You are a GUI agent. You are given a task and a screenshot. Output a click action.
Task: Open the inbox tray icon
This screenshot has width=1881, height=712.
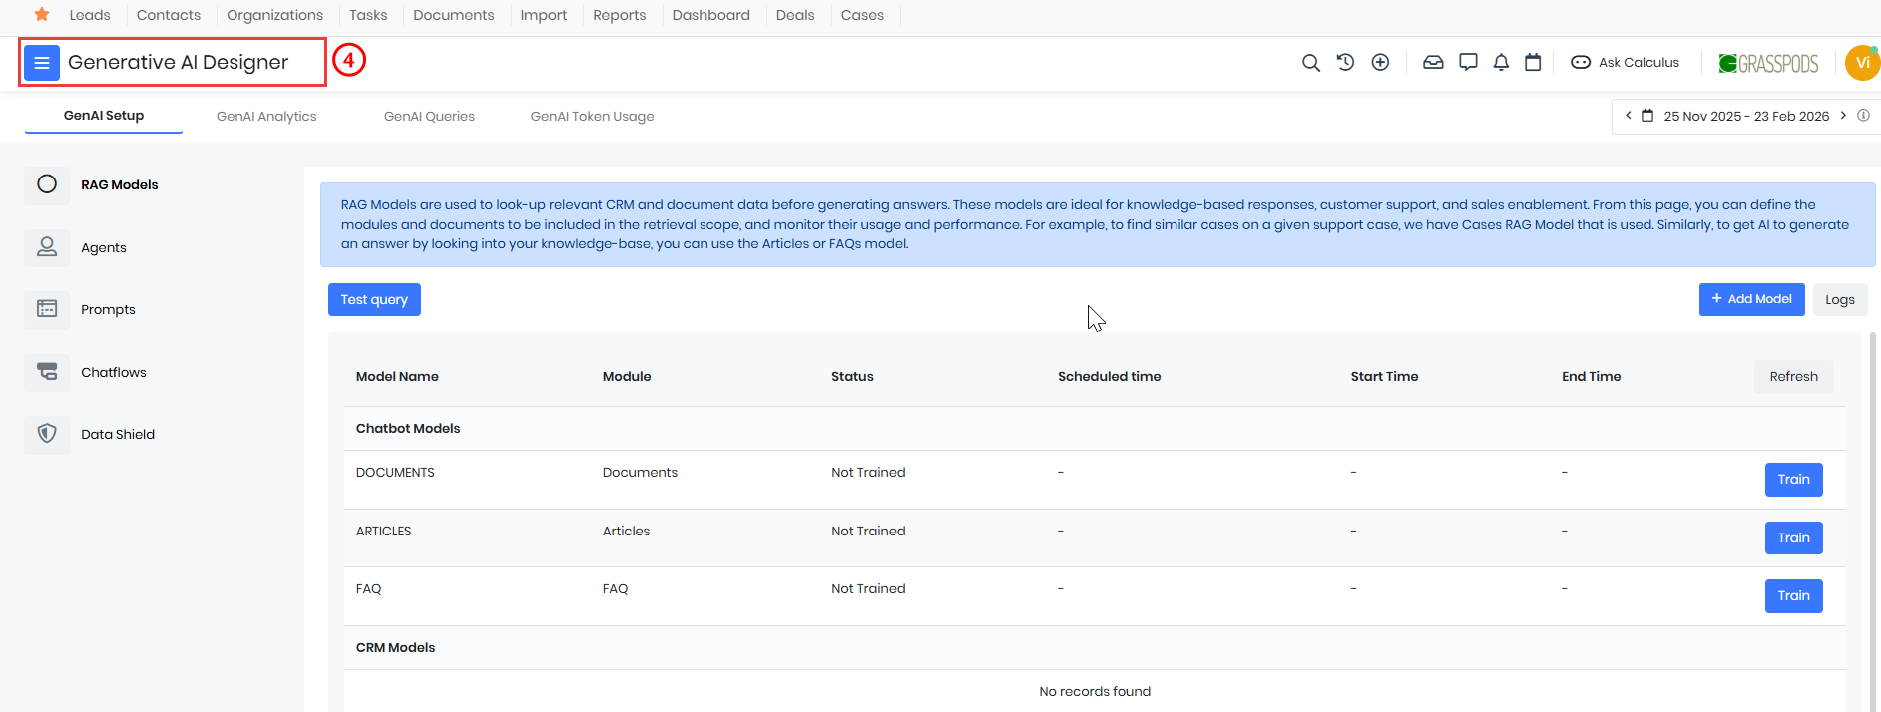coord(1433,62)
